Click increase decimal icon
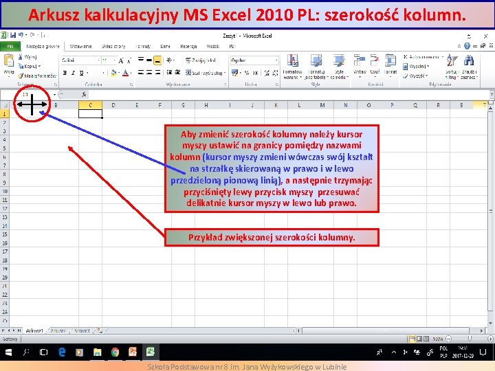 tap(267, 73)
